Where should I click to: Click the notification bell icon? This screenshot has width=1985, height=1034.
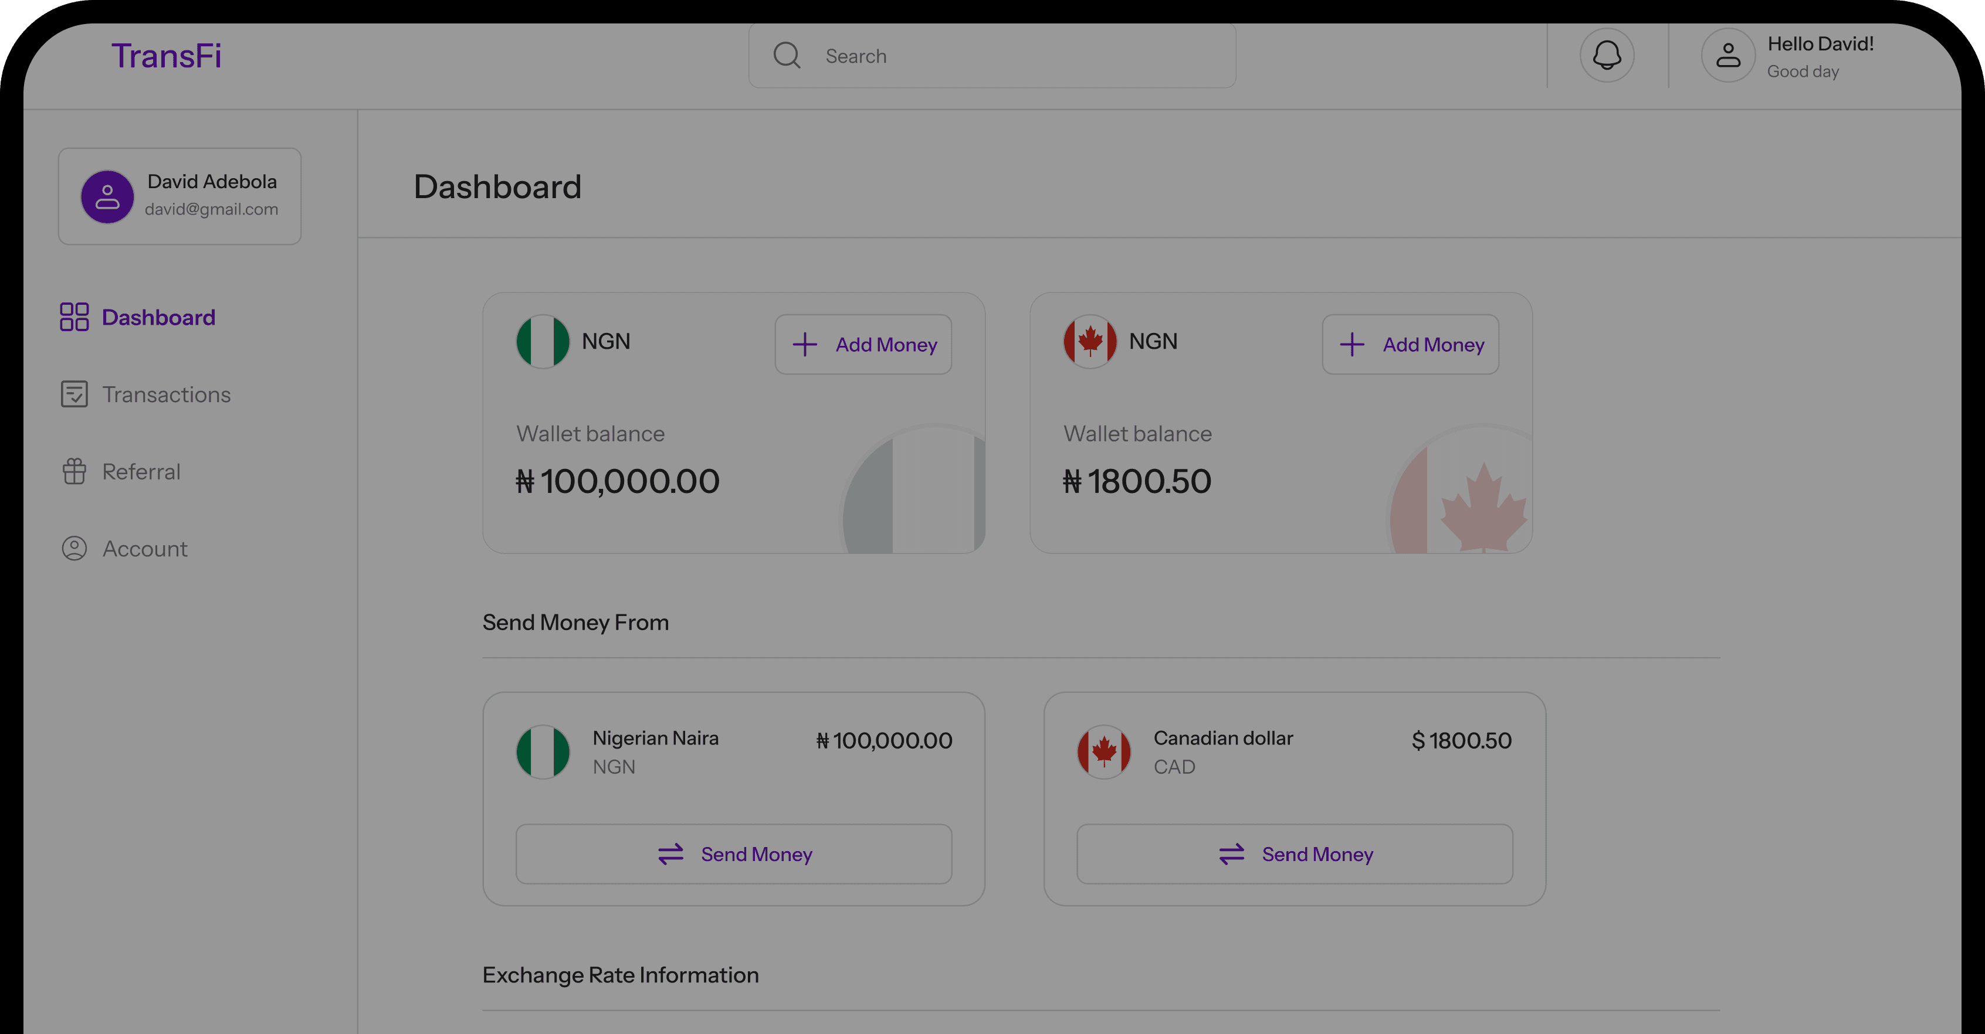coord(1607,56)
